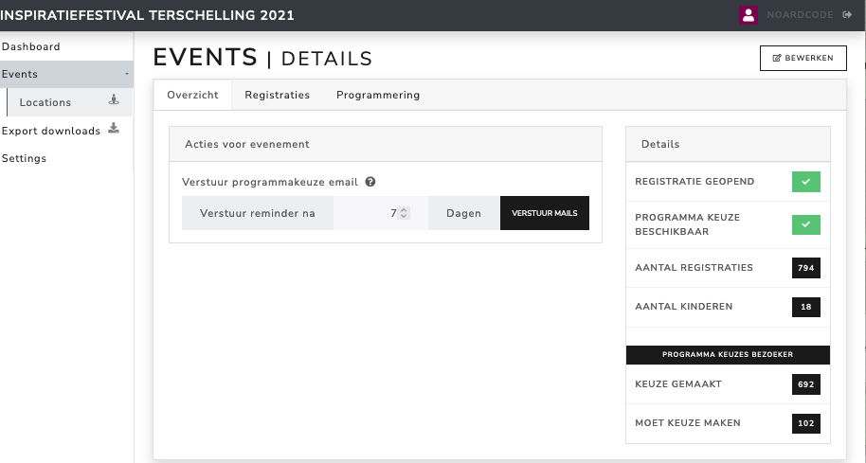Click the user avatar icon
Screen dimensions: 866x463
pyautogui.click(x=749, y=15)
